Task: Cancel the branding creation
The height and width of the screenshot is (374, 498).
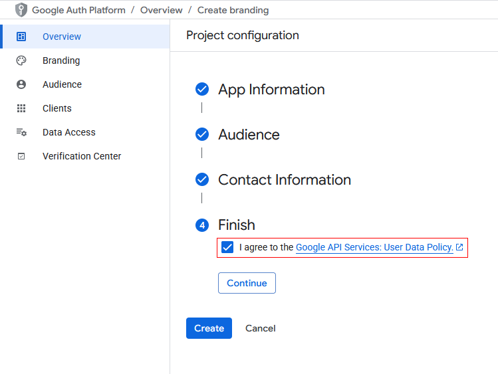Action: pos(260,328)
